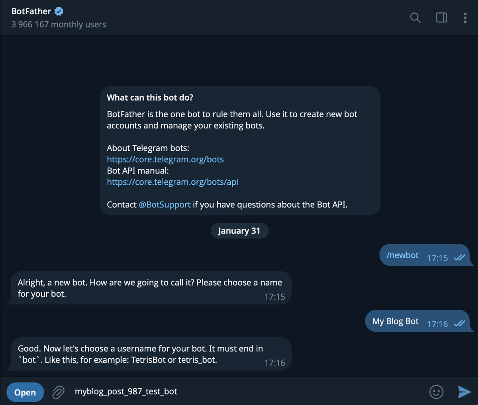Open the https://core.telegram.org/bots link
This screenshot has width=478, height=405.
click(x=165, y=159)
